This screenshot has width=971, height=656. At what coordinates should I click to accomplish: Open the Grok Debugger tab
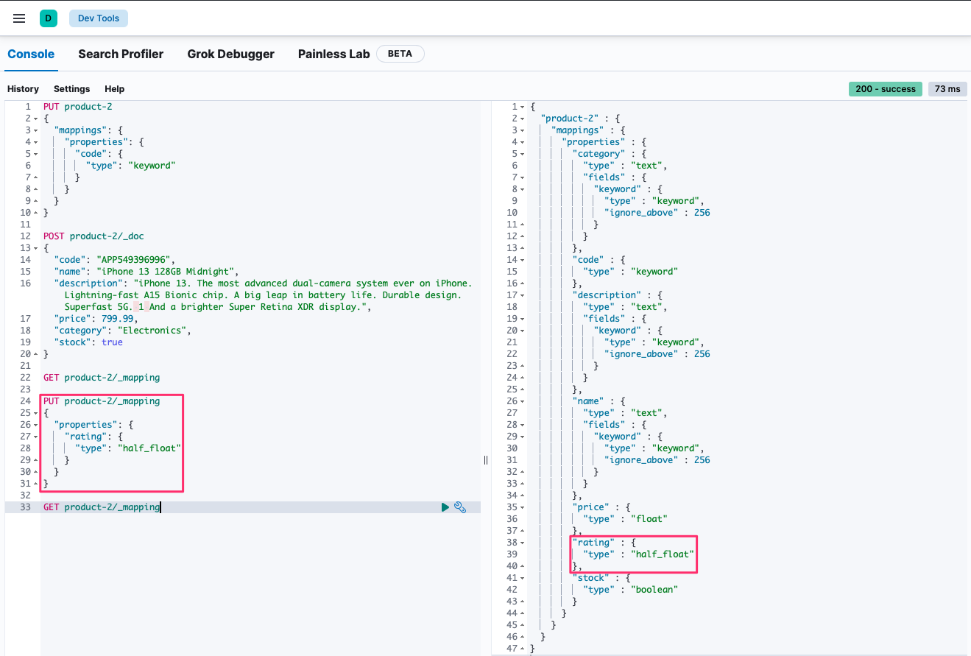(x=230, y=54)
